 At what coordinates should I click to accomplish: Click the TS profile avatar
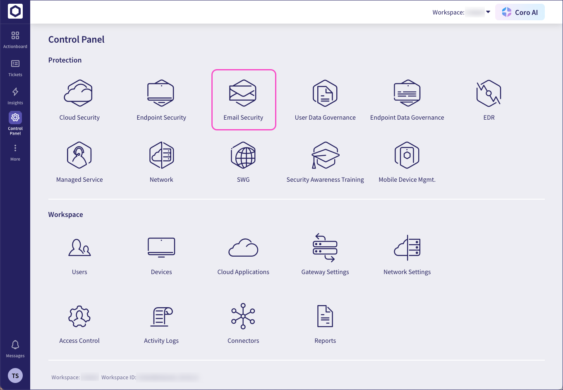tap(15, 376)
